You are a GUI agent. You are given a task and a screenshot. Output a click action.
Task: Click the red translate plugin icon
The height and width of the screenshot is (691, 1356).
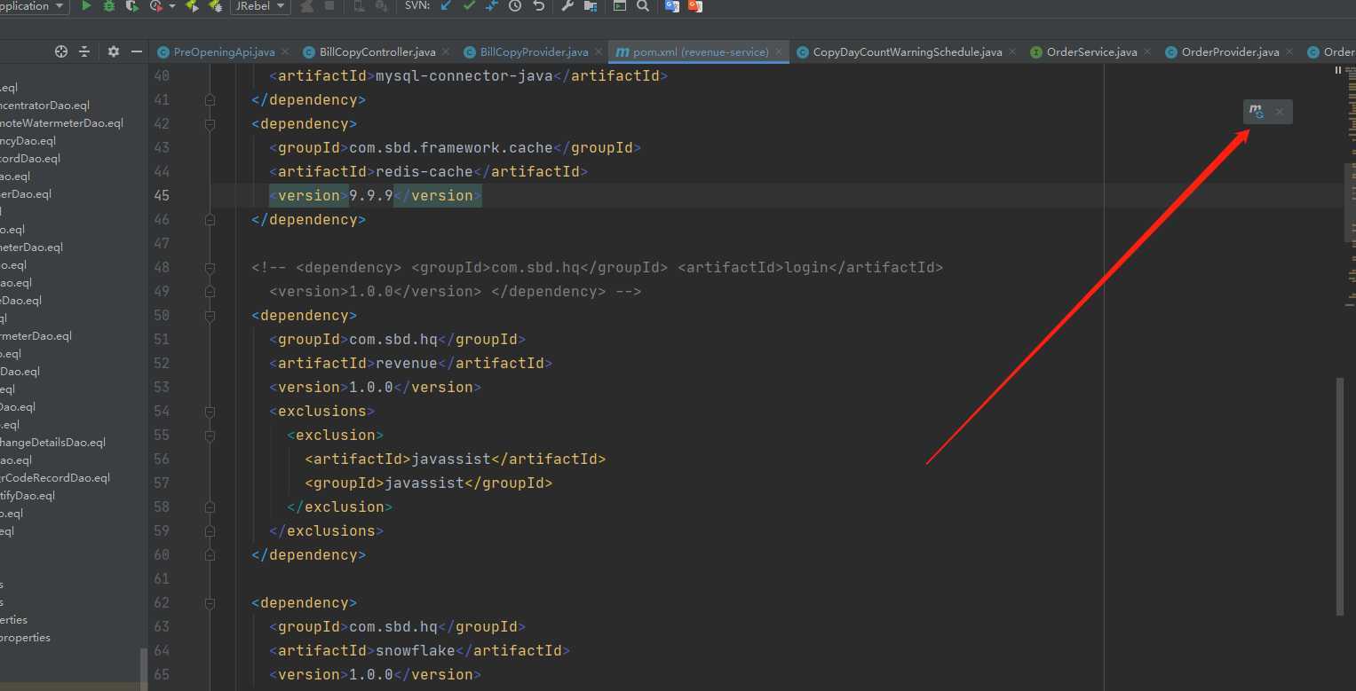[x=695, y=6]
